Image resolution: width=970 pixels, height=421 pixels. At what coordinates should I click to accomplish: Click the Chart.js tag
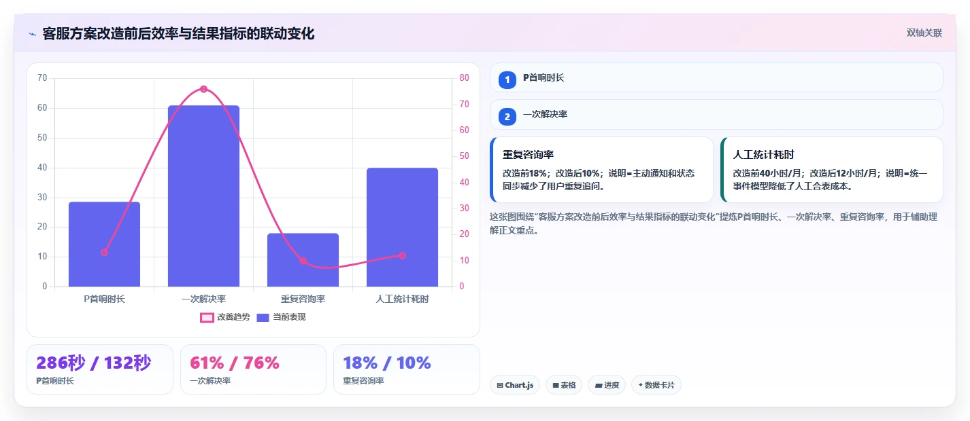(x=515, y=385)
